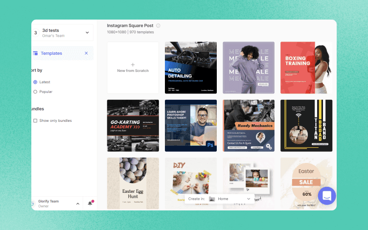Screen dimensions: 368x230
Task: Open the Templates grid icon in sidebar
Action: click(35, 53)
